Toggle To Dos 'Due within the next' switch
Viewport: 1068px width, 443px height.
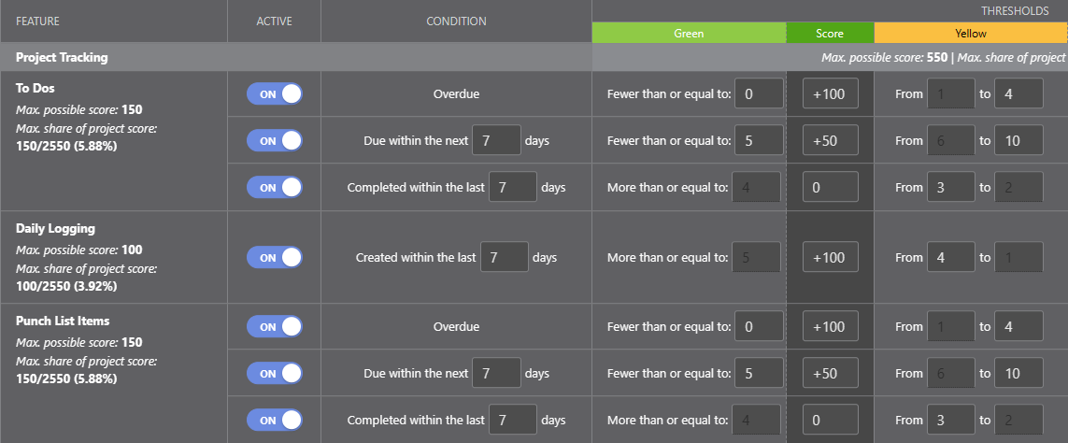pos(274,140)
